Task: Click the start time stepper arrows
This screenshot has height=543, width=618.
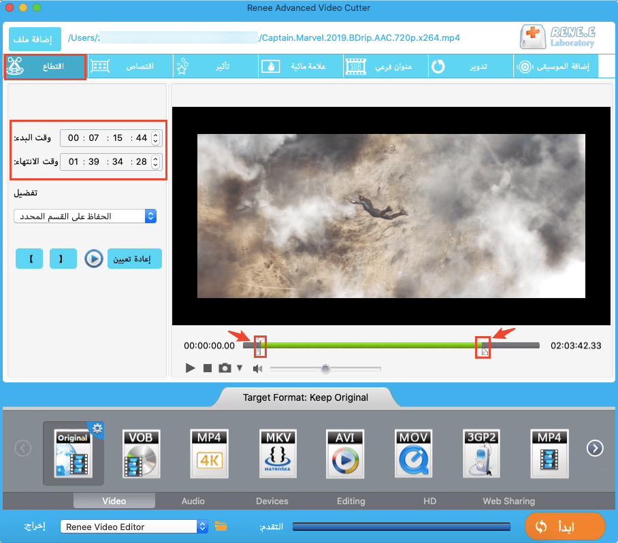Action: [x=156, y=138]
